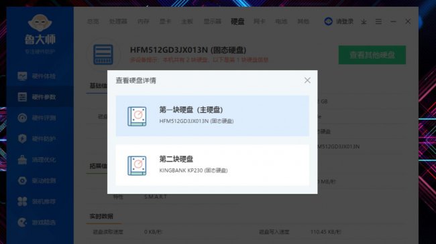
Task: Switch to the 显示器 tab
Action: coord(212,21)
